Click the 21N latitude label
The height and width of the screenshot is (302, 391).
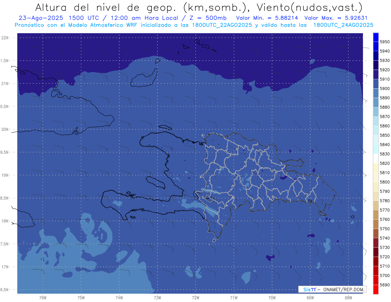pyautogui.click(x=5, y=84)
